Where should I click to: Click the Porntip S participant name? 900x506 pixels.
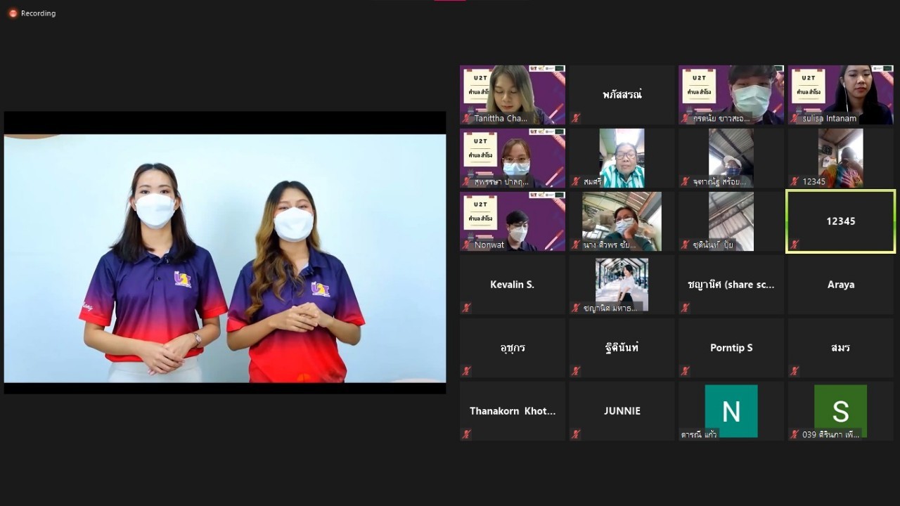731,348
